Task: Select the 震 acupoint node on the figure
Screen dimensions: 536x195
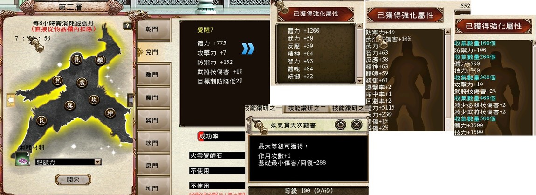Action: pyautogui.click(x=82, y=83)
